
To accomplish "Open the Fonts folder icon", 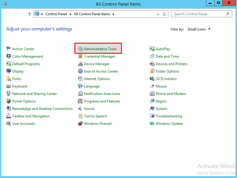I will (x=9, y=79).
